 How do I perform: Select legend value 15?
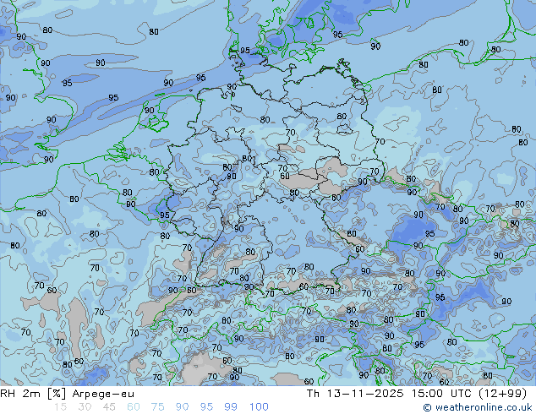click(x=61, y=407)
